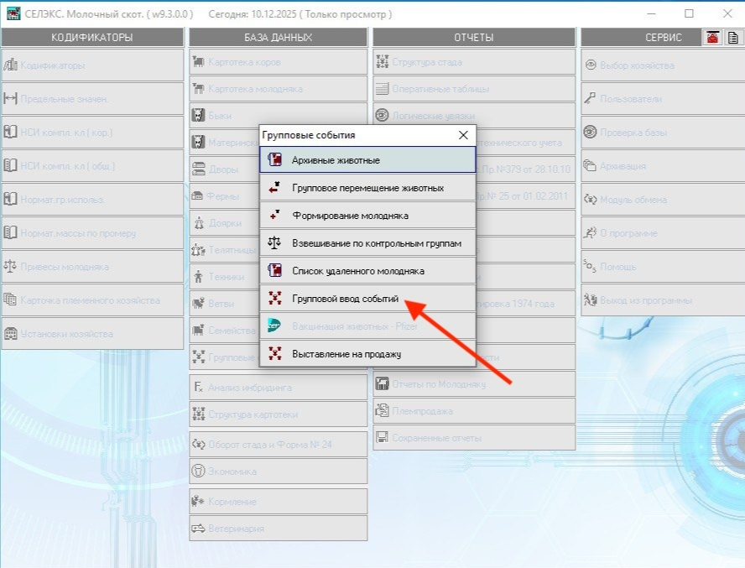This screenshot has height=568, width=745.
Task: Click НСИ компл. кл (общ.) button
Action: [92, 166]
